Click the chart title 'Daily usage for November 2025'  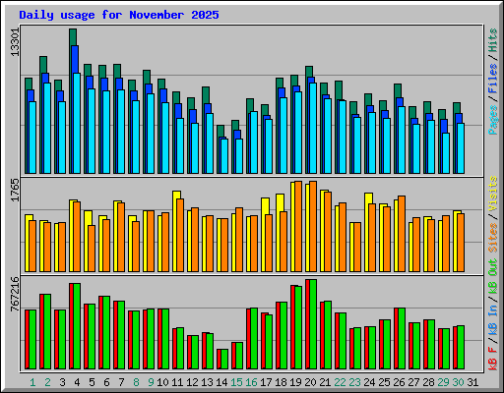[119, 15]
